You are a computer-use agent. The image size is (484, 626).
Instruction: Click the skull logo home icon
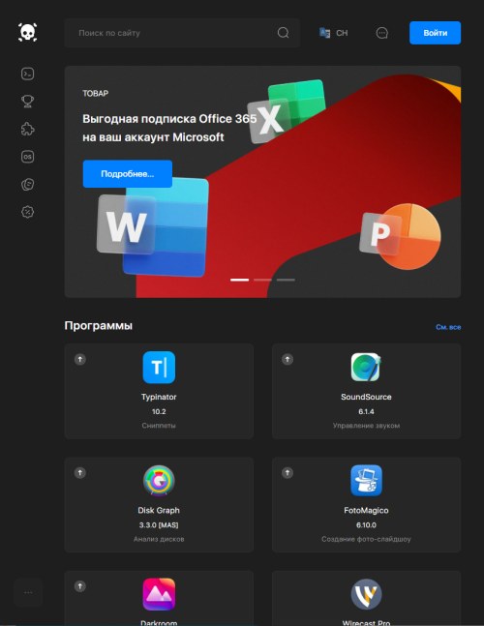pyautogui.click(x=27, y=32)
